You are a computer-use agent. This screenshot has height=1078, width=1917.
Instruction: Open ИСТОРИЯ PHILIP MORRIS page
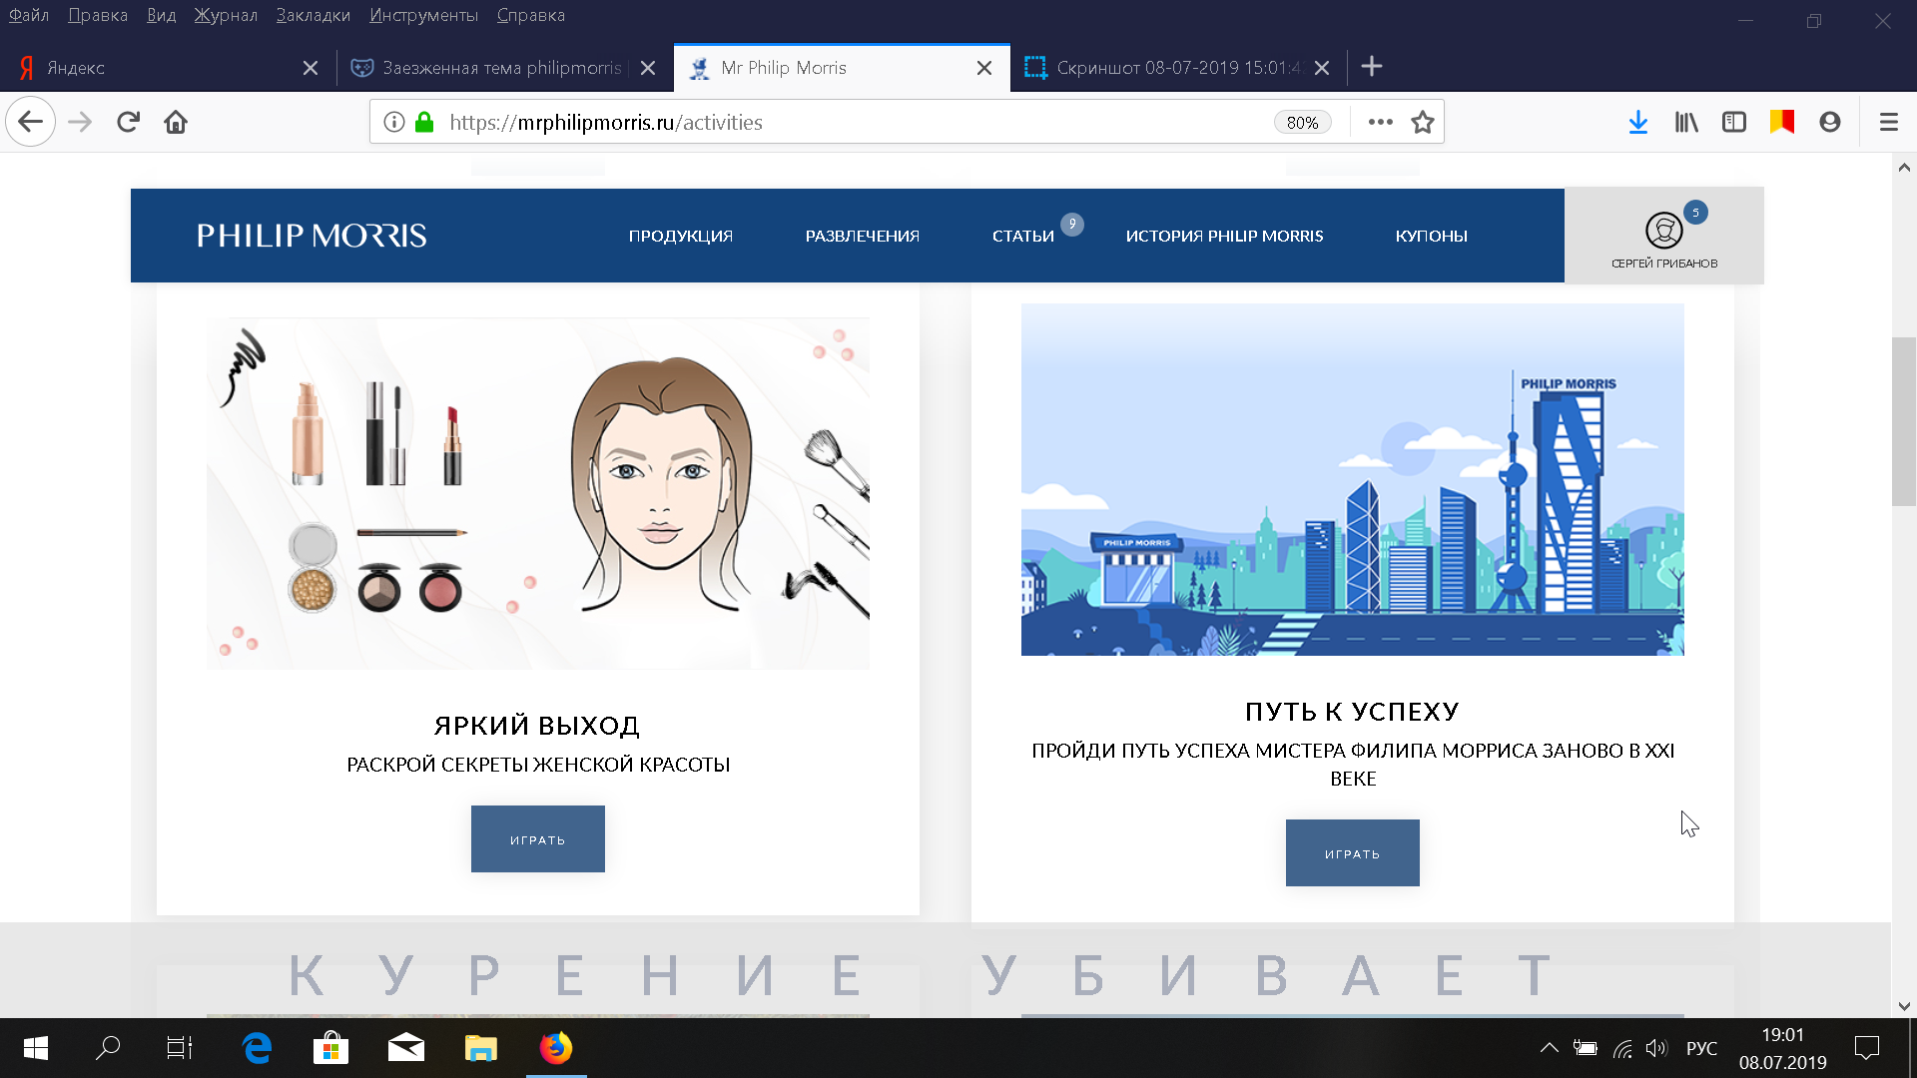coord(1225,236)
